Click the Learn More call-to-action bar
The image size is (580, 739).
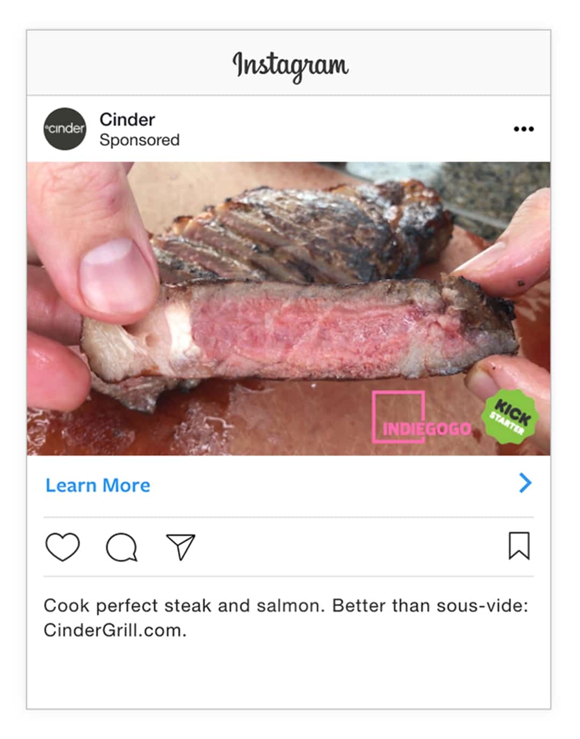[288, 486]
